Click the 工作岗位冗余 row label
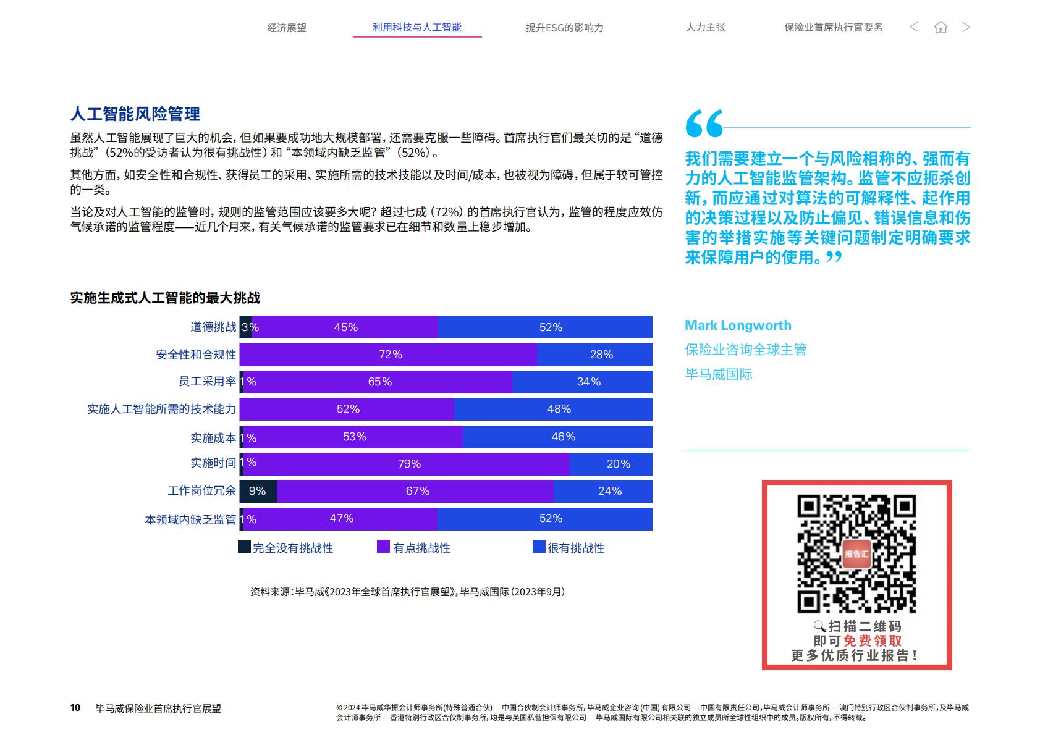Viewport: 1040px width, 735px height. pyautogui.click(x=202, y=490)
